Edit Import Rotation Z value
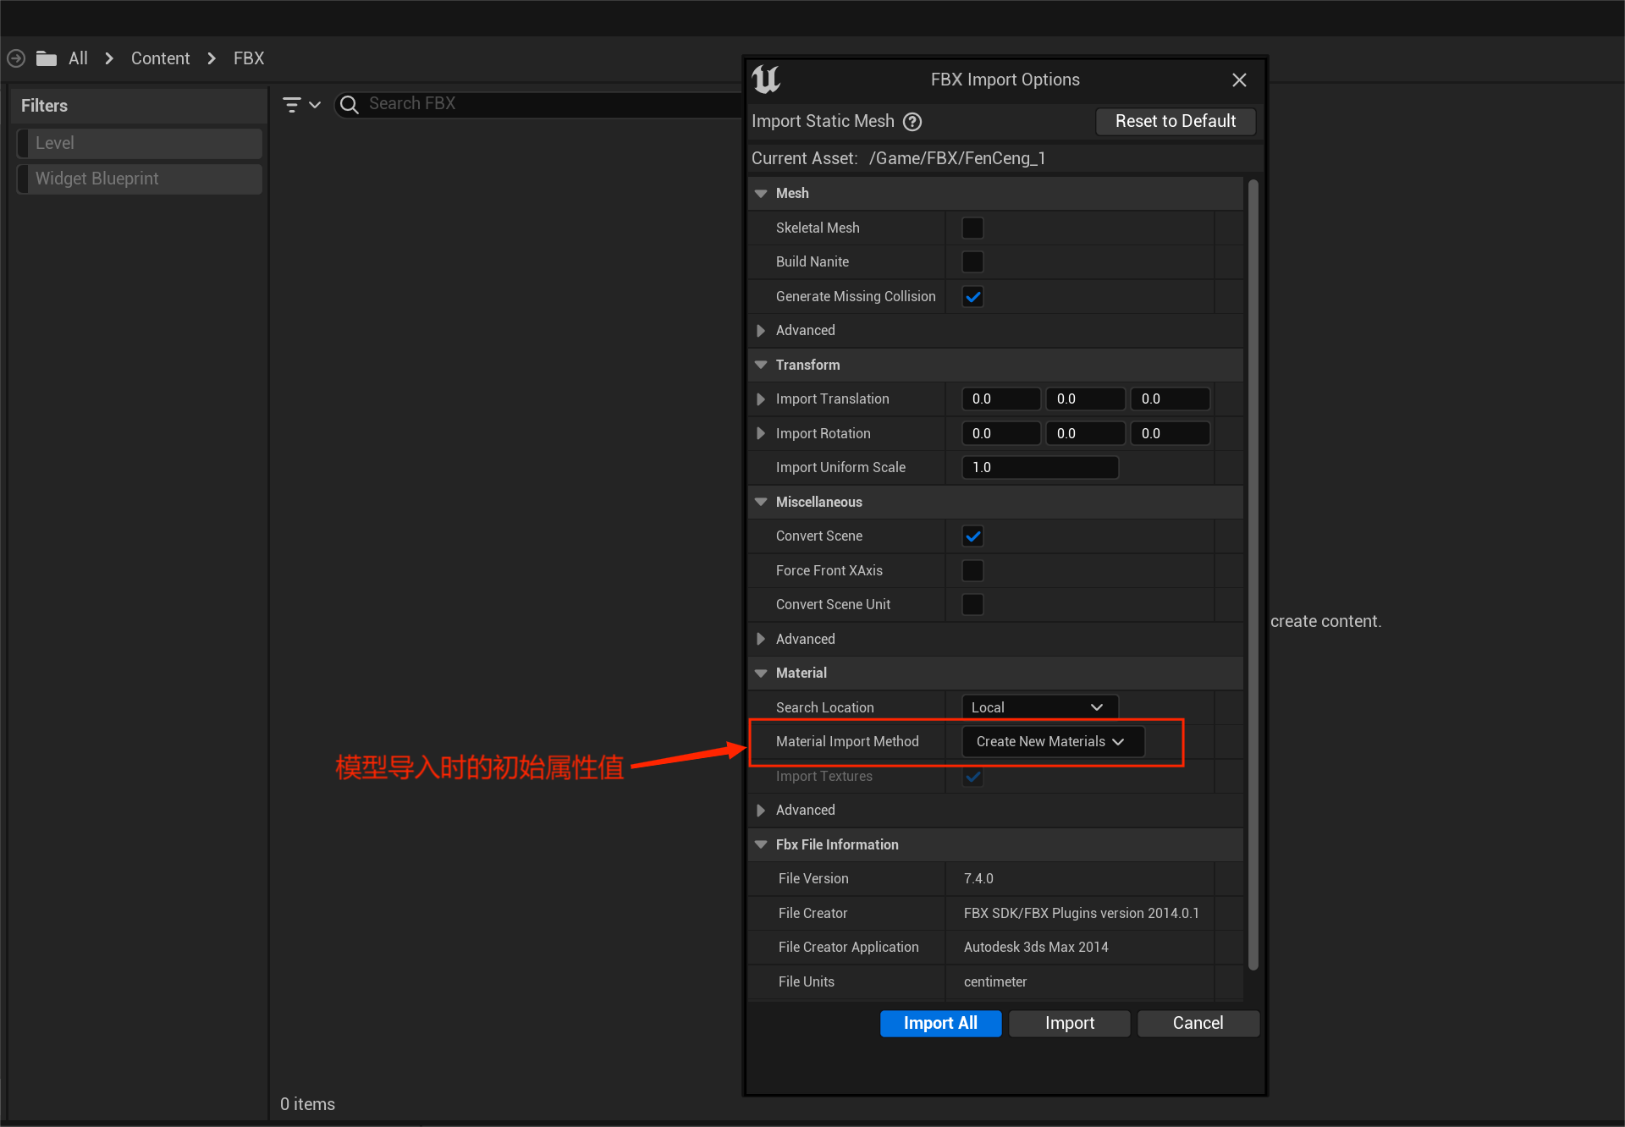Screen dimensions: 1625x1127 click(x=1171, y=434)
